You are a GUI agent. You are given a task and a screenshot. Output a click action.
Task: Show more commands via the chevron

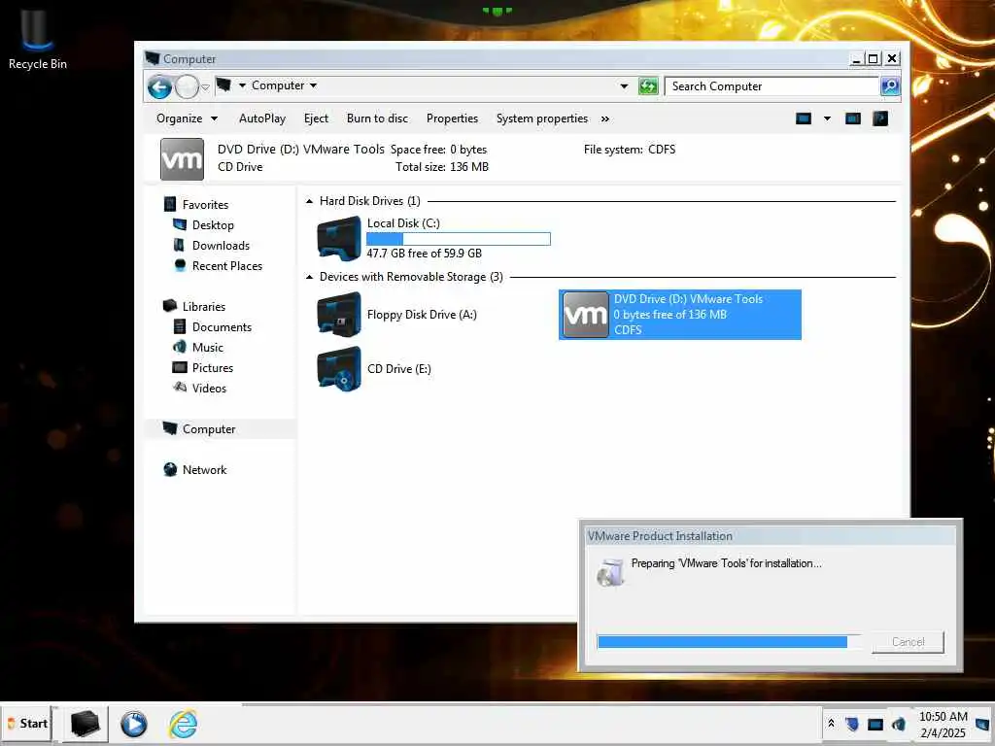point(605,119)
